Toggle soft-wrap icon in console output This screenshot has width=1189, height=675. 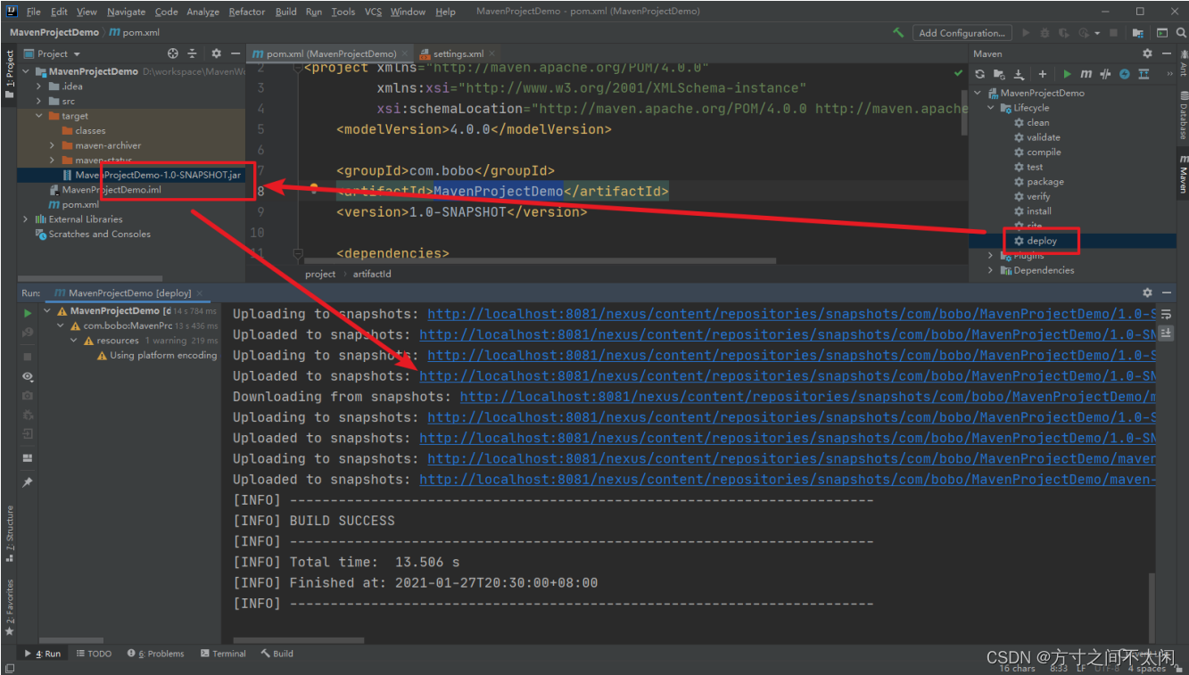[1167, 315]
